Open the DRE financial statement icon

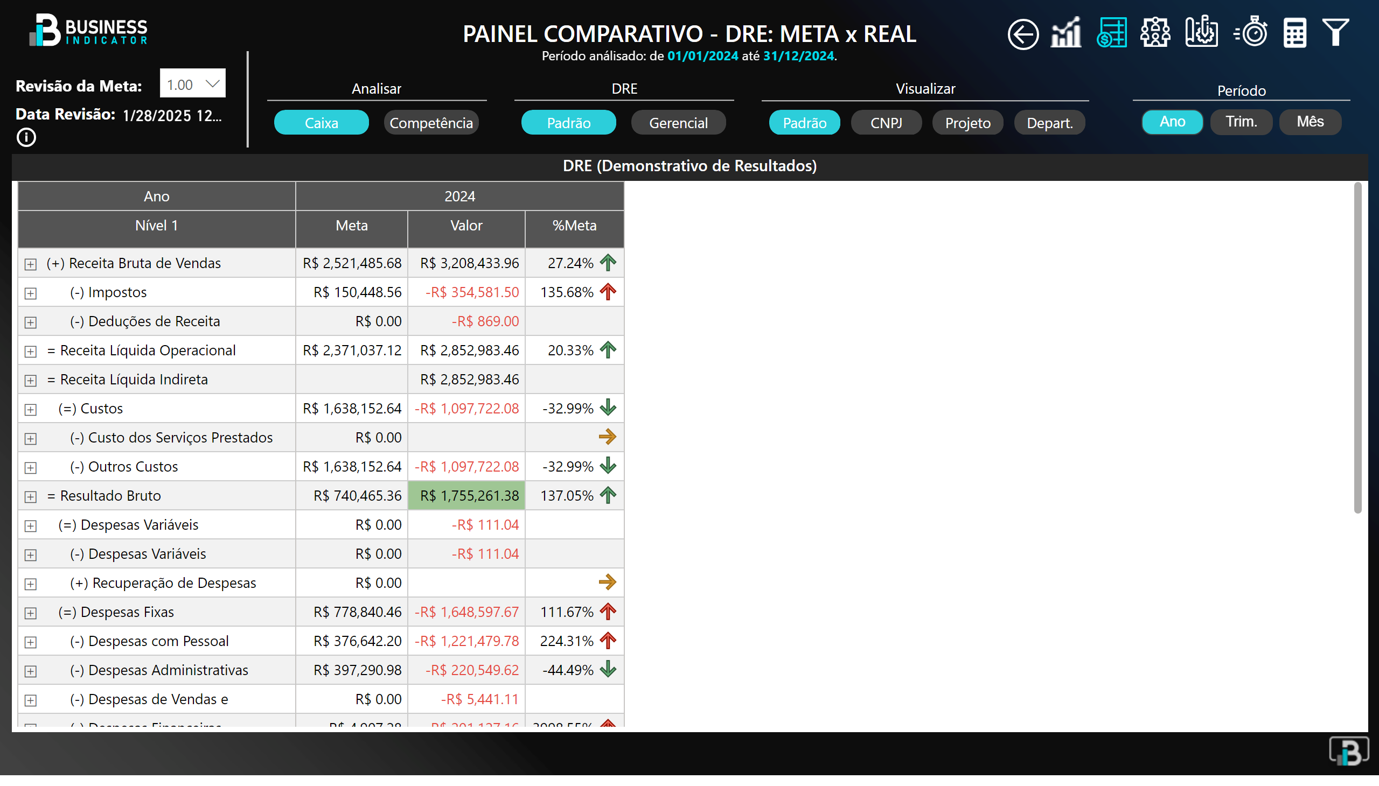(1112, 33)
